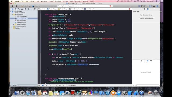Run the app with the Play button
This screenshot has width=172, height=97.
13,6
